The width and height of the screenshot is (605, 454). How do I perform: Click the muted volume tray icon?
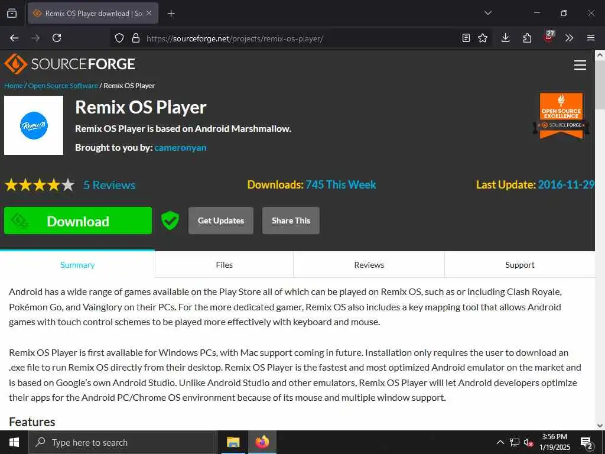tap(528, 442)
